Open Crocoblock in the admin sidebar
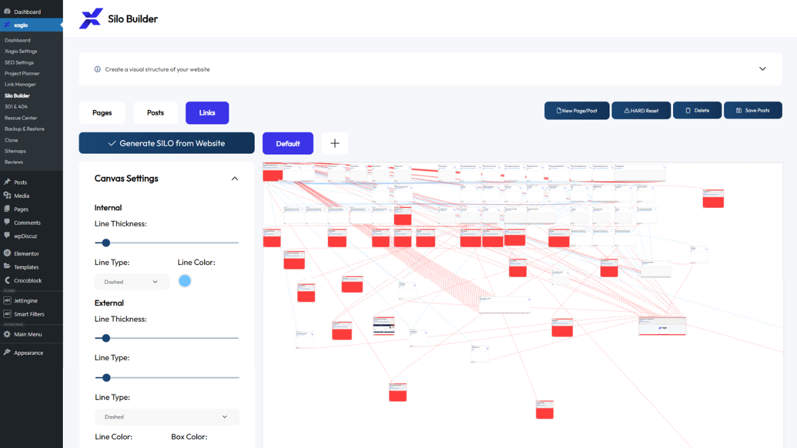The width and height of the screenshot is (797, 448). (27, 281)
